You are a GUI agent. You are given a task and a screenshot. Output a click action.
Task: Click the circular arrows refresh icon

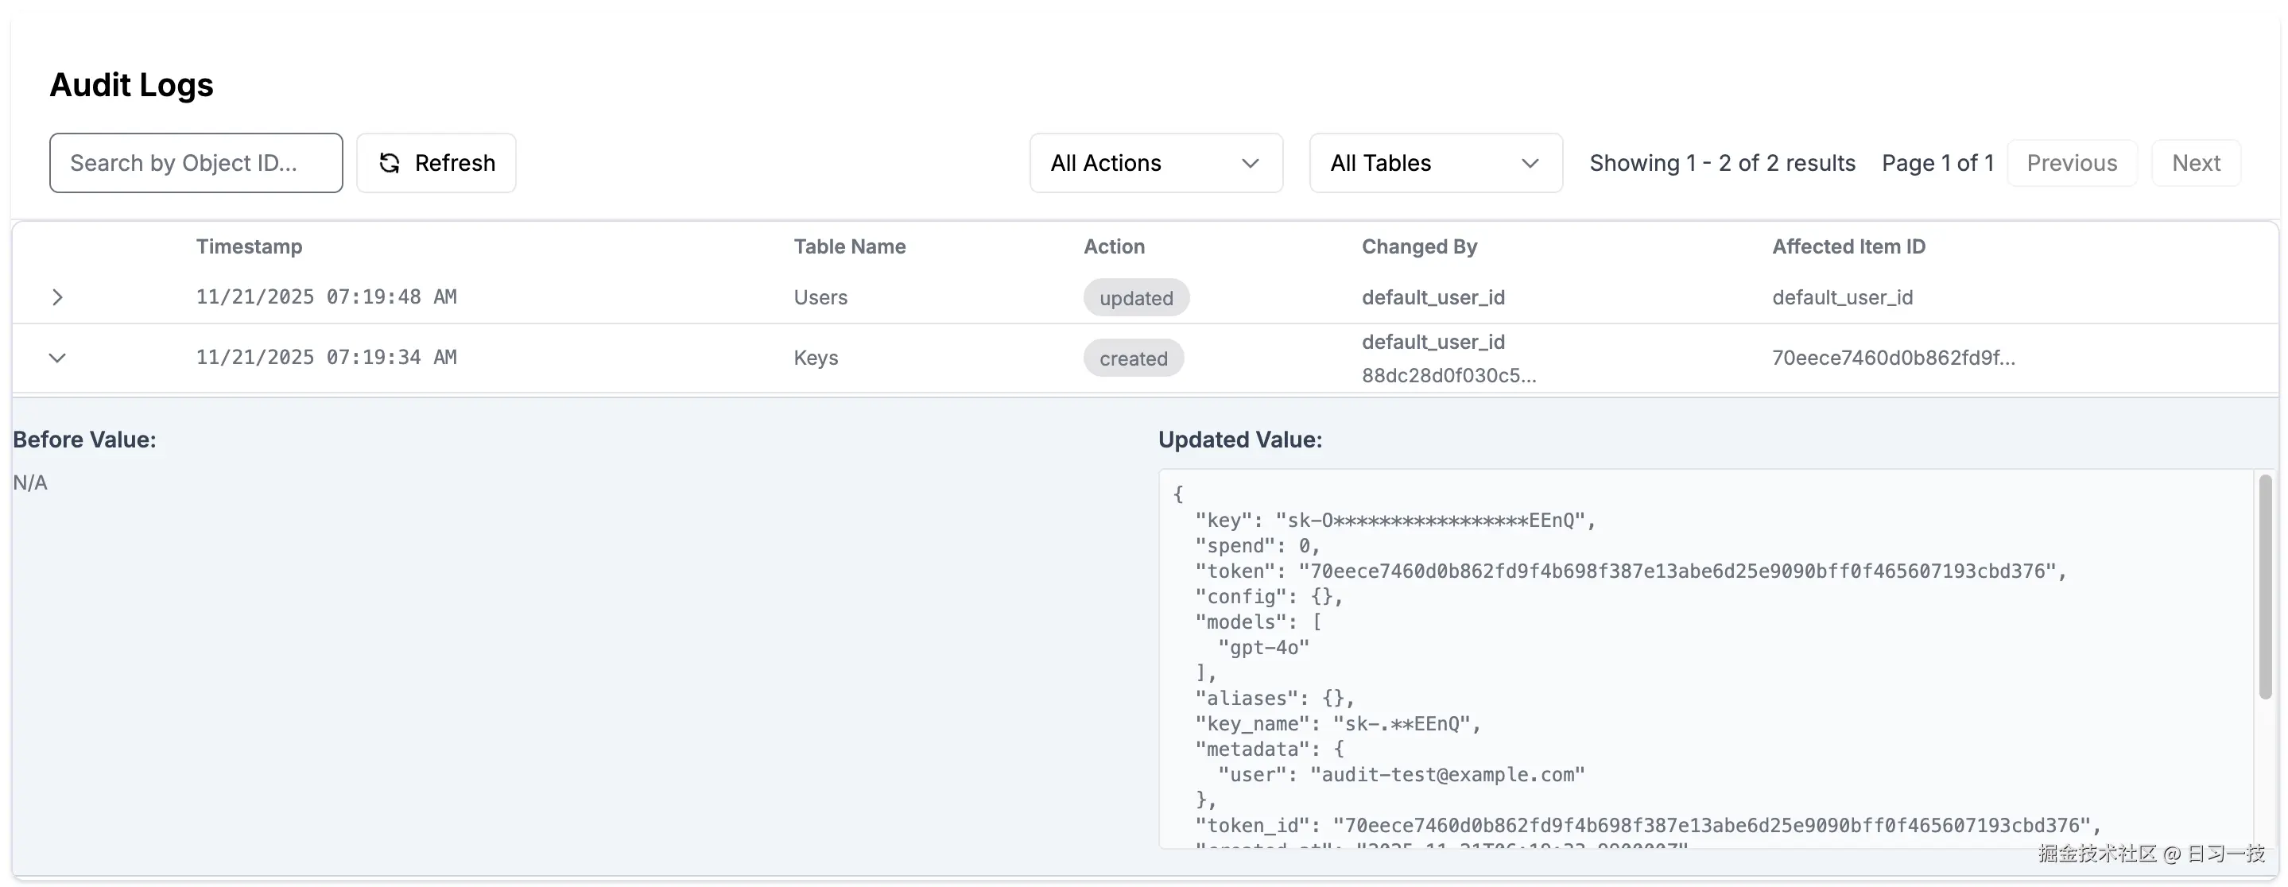point(389,164)
